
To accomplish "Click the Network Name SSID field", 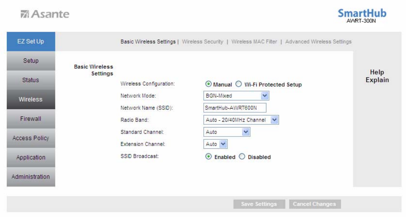I will (235, 108).
